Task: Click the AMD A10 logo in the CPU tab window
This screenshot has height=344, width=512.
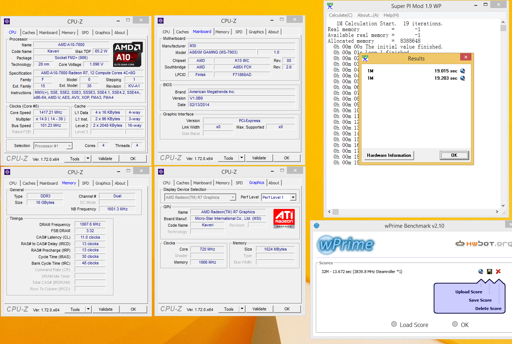Action: (x=128, y=55)
